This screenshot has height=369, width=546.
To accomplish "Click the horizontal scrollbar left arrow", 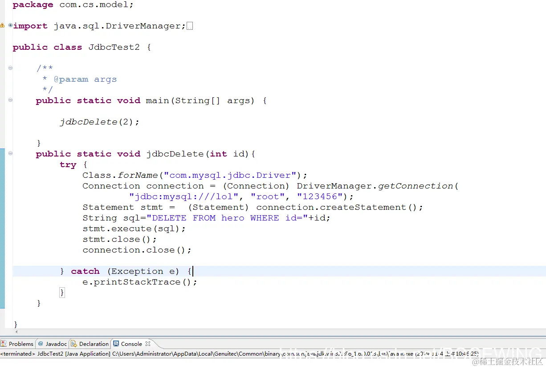I will point(17,332).
